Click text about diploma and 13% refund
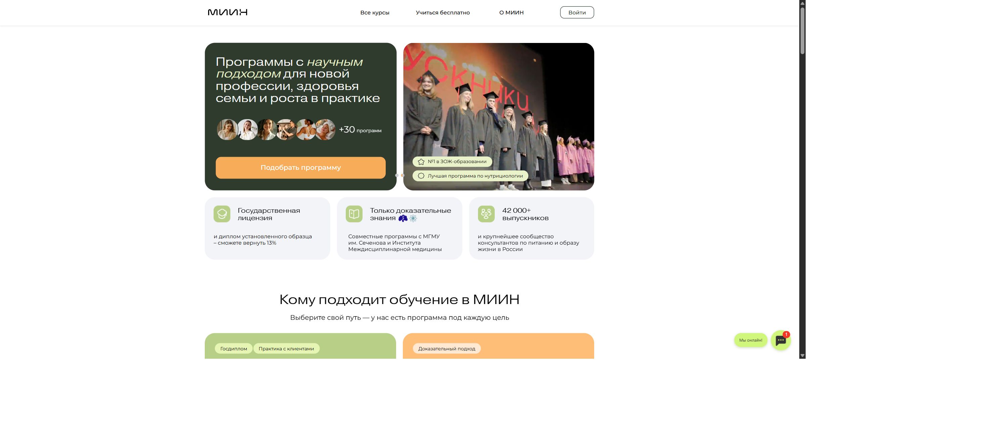Image resolution: width=999 pixels, height=448 pixels. point(263,240)
